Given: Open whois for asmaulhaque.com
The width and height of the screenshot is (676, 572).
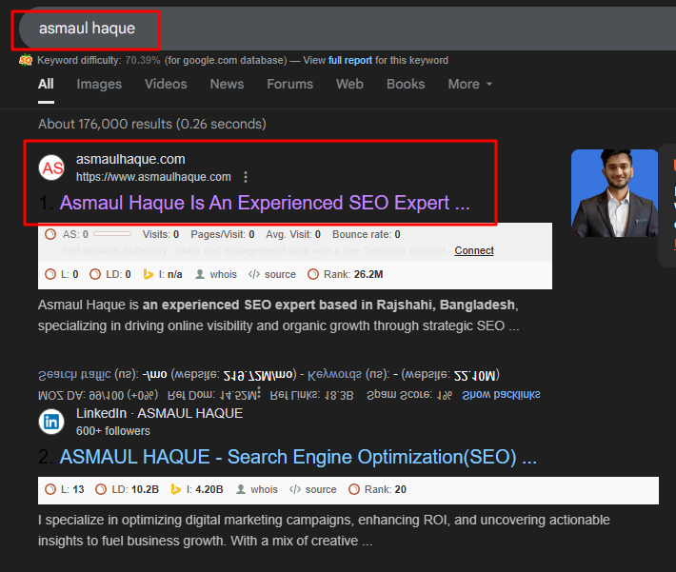Looking at the screenshot, I should 216,274.
